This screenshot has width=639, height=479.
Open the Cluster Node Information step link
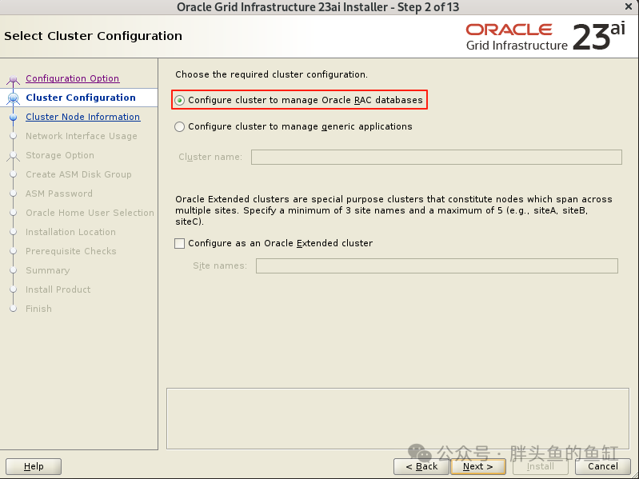click(x=82, y=117)
